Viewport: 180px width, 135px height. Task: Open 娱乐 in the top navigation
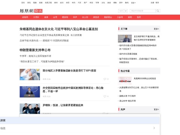pos(62,3)
